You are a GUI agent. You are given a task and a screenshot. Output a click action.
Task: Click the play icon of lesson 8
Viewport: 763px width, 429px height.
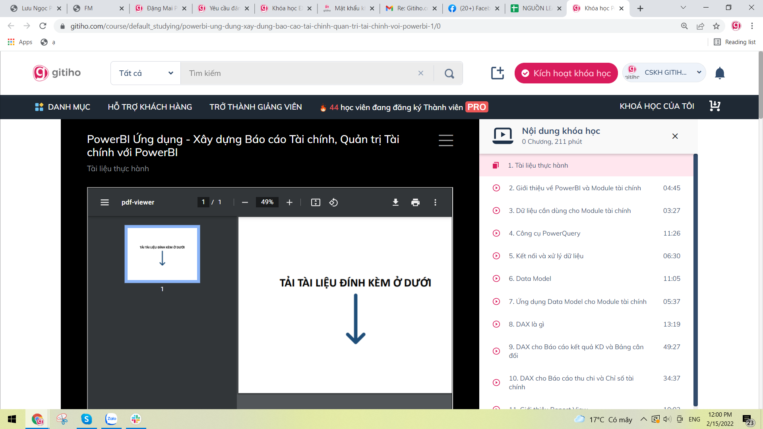tap(496, 324)
